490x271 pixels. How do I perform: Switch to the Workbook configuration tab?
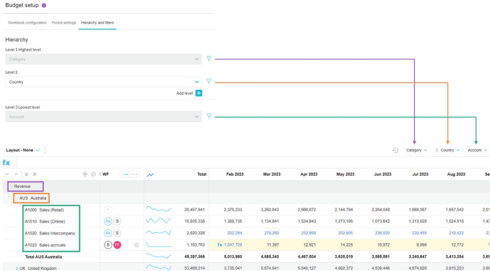27,23
